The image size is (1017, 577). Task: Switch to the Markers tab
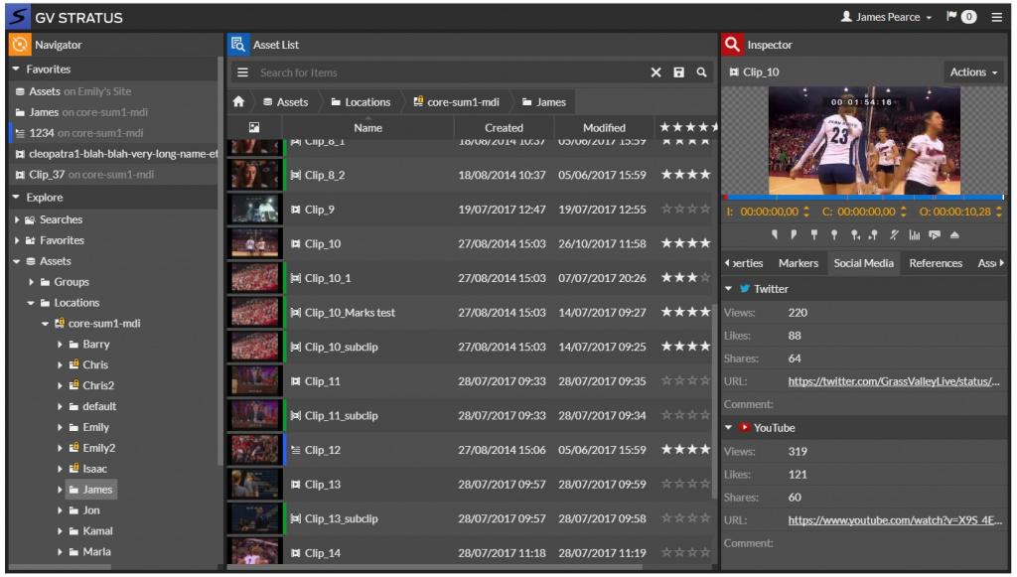pyautogui.click(x=799, y=263)
